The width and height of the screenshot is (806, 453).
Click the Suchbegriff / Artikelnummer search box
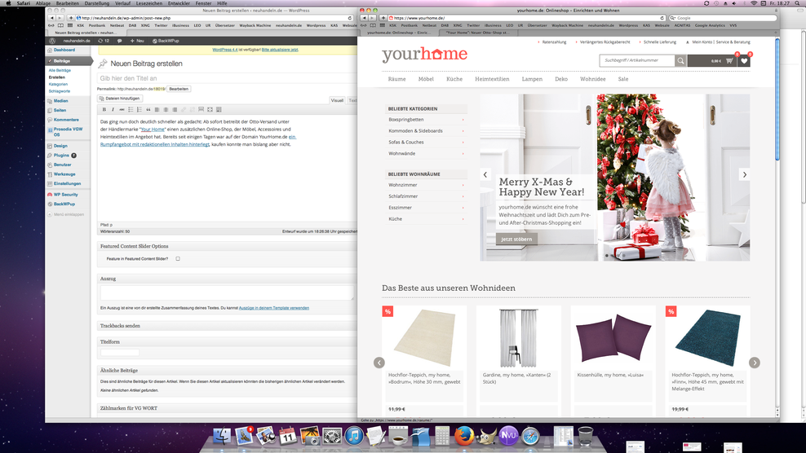(637, 60)
